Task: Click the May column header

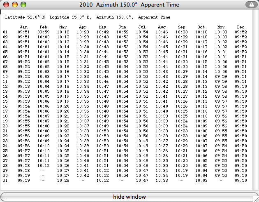Action: (x=103, y=27)
